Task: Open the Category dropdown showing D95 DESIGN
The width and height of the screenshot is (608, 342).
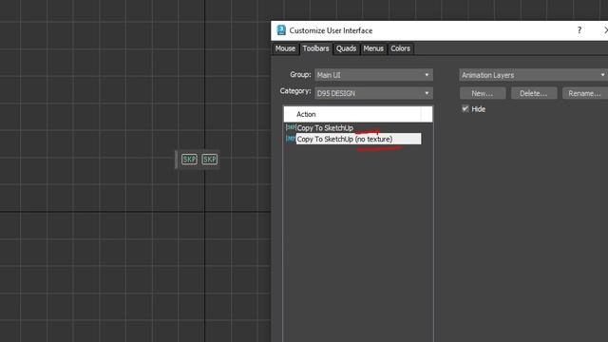Action: point(373,93)
